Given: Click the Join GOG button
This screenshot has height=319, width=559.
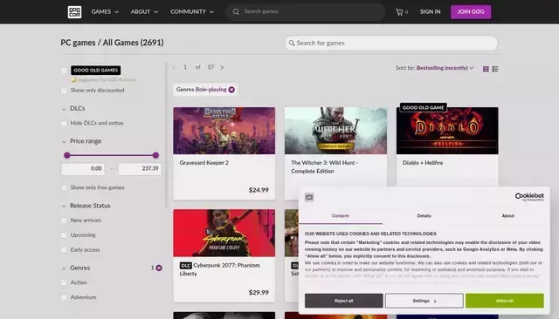Looking at the screenshot, I should point(471,11).
